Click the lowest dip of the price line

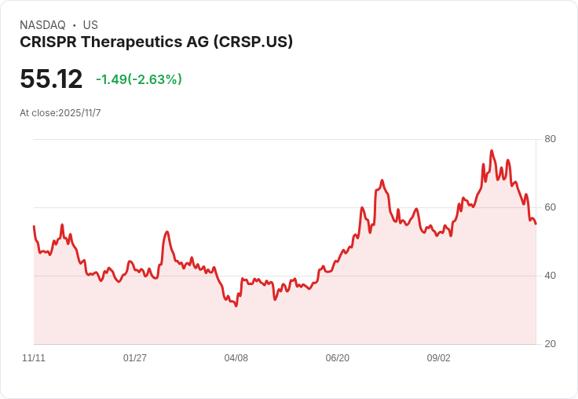tap(236, 306)
